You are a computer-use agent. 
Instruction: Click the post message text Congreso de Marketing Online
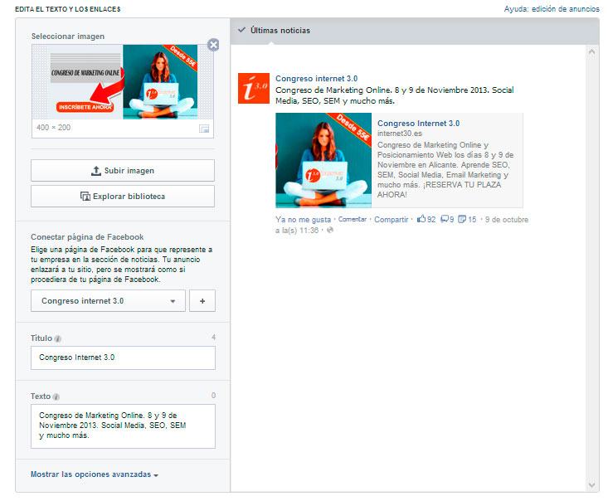coord(395,95)
